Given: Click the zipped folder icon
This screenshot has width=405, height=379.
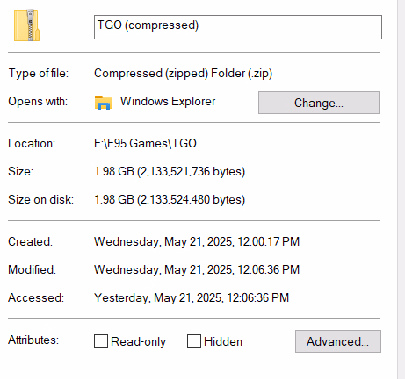Looking at the screenshot, I should pyautogui.click(x=26, y=25).
